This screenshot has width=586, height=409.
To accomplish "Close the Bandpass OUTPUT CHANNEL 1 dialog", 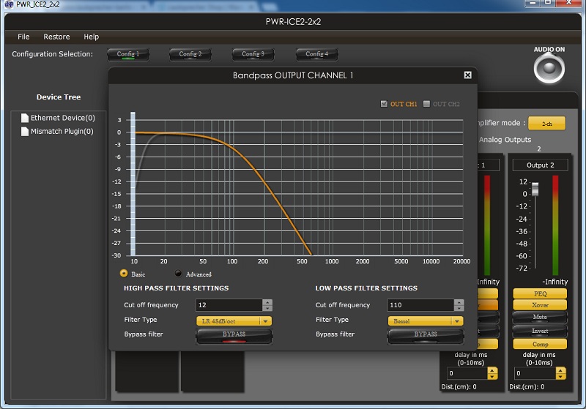I will 467,75.
